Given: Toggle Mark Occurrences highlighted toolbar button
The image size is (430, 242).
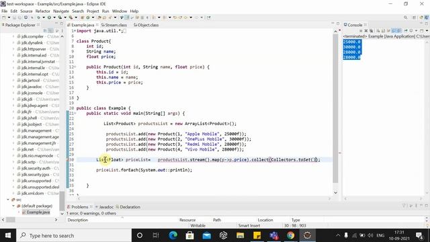Looking at the screenshot, I should click(x=127, y=17).
